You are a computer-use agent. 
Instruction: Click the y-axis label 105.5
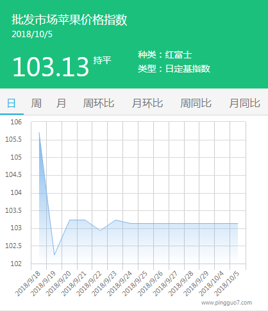tap(13, 140)
